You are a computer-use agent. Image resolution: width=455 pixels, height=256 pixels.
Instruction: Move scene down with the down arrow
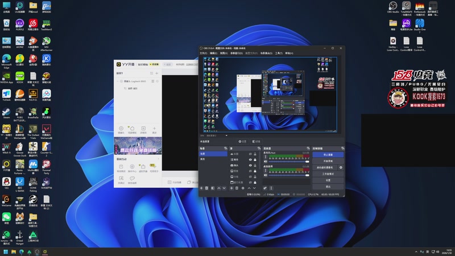click(x=224, y=188)
